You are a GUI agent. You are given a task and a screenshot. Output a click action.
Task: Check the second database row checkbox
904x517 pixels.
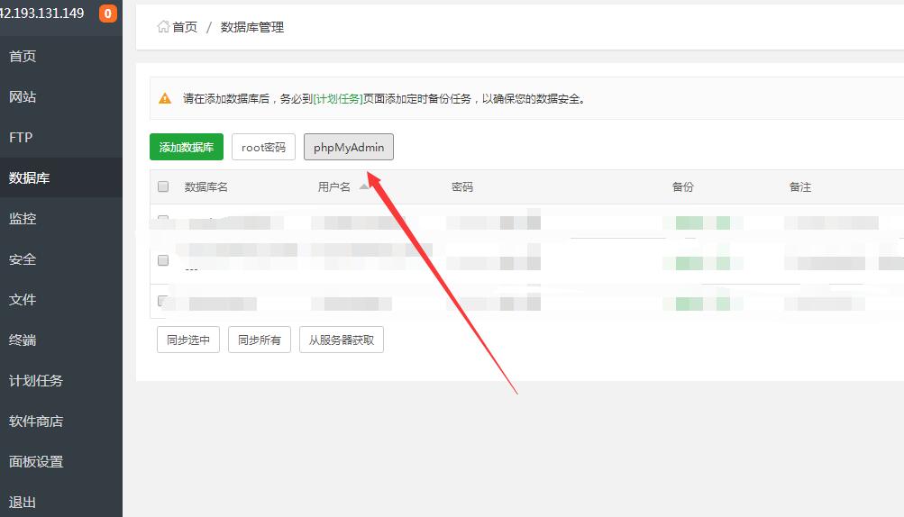(x=163, y=260)
